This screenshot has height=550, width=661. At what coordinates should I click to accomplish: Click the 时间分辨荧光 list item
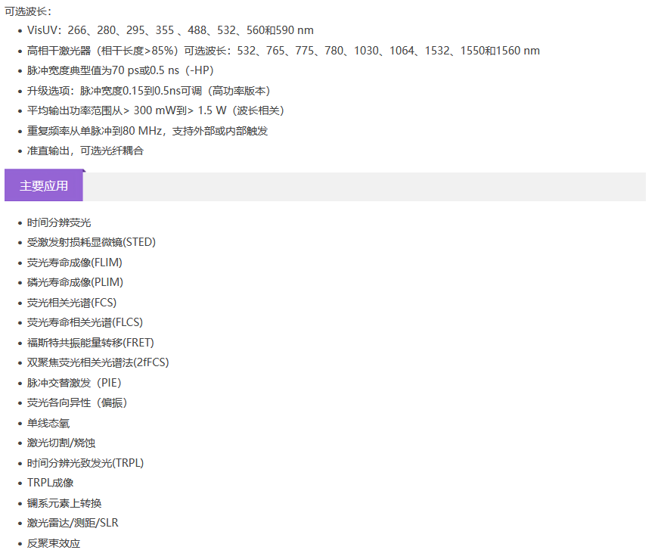59,222
